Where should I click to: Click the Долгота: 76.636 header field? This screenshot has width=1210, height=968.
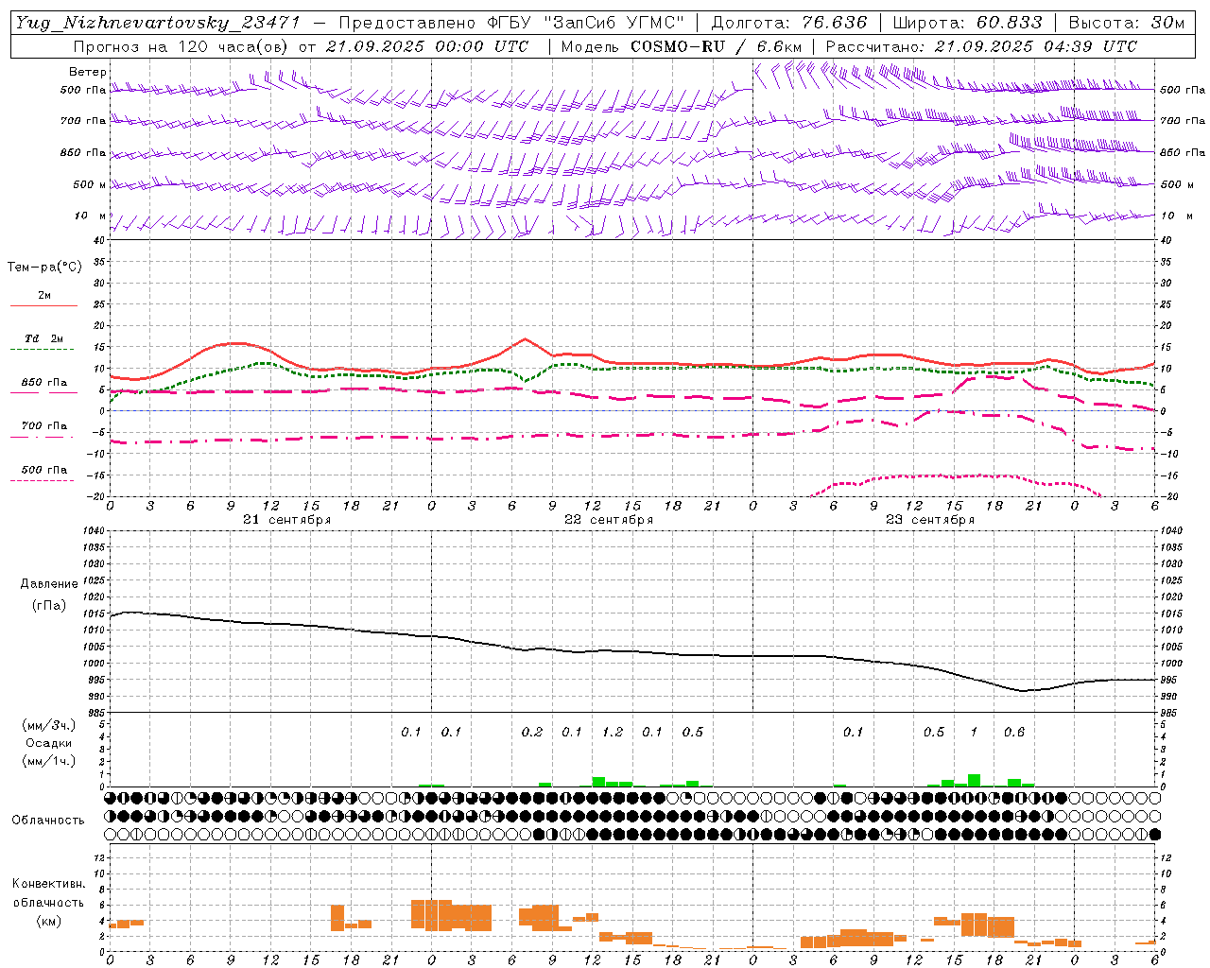click(788, 24)
